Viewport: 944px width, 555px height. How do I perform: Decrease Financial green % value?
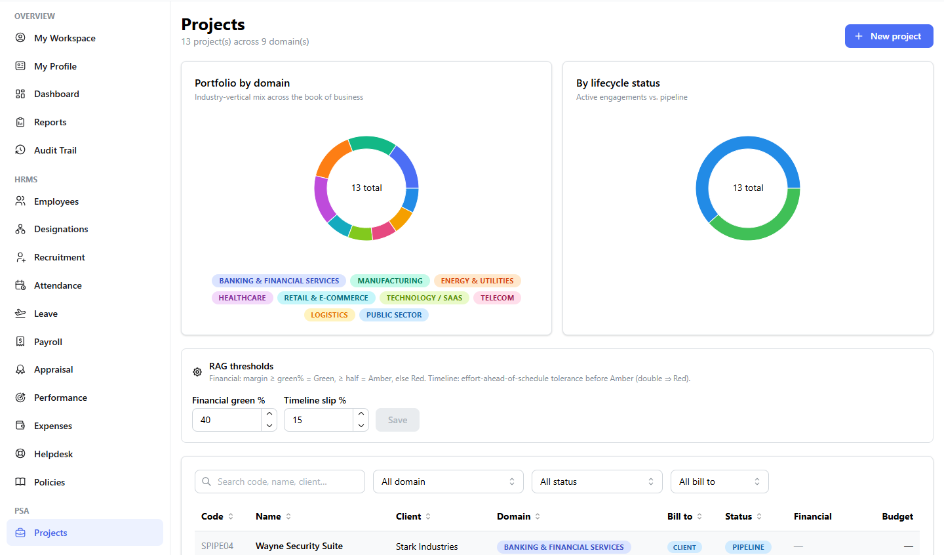tap(269, 426)
